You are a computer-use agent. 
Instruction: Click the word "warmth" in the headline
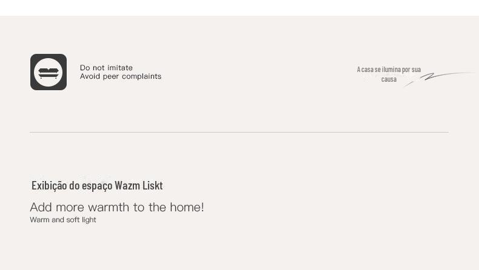(107, 208)
